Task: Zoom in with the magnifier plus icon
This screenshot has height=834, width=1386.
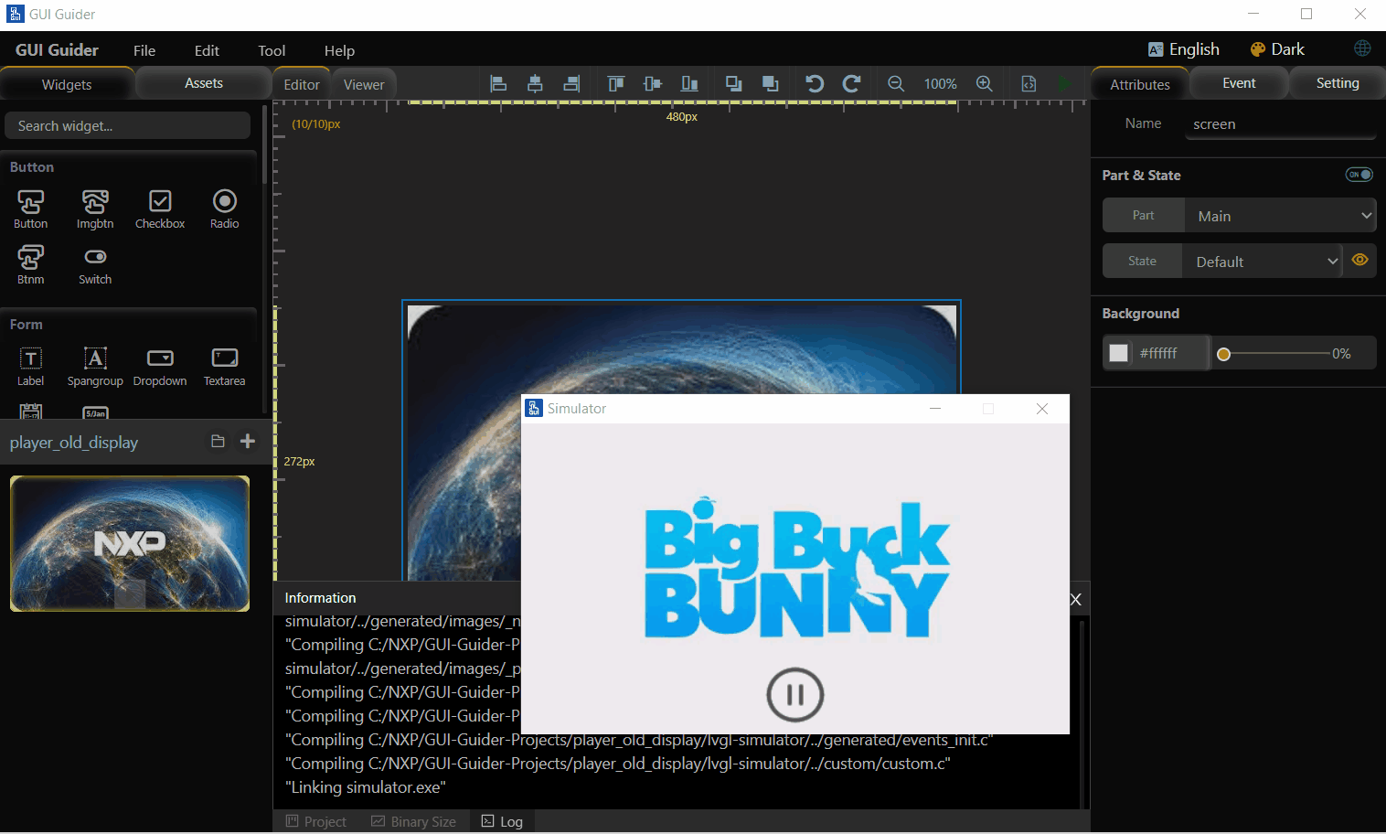Action: point(985,84)
